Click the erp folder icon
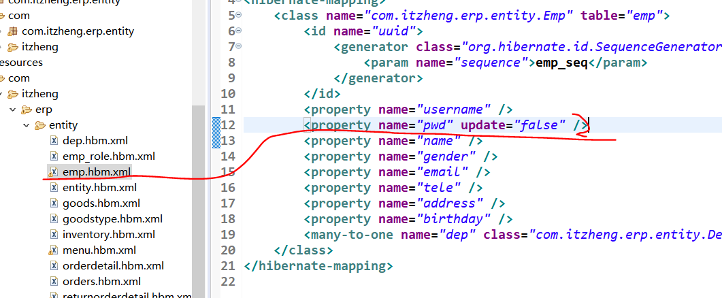 click(x=27, y=110)
